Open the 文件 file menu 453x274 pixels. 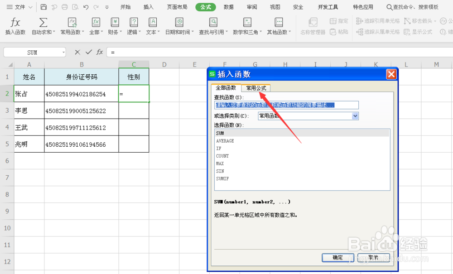pos(19,7)
